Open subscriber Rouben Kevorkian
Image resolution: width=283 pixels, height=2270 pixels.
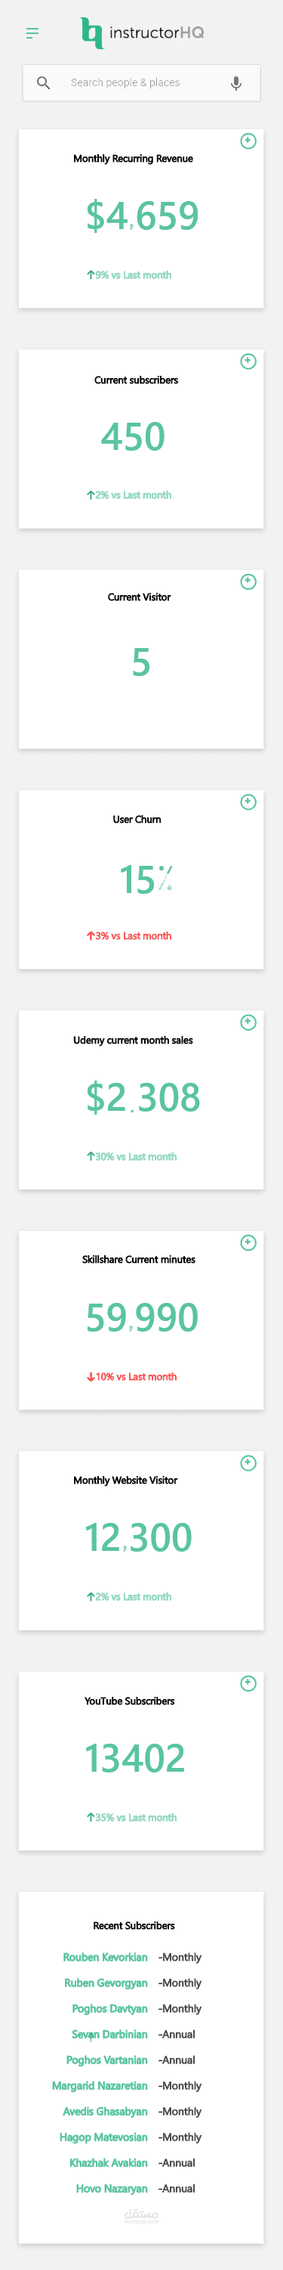tap(106, 1957)
